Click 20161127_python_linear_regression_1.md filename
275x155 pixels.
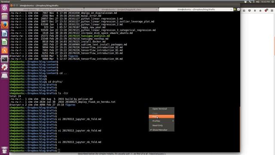coord(95,19)
